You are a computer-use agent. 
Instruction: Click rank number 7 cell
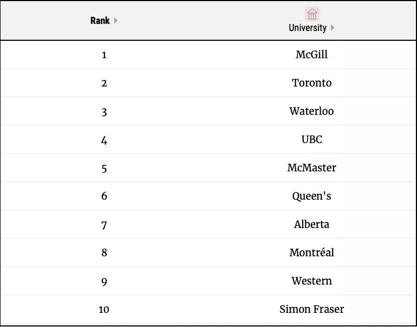pos(104,225)
